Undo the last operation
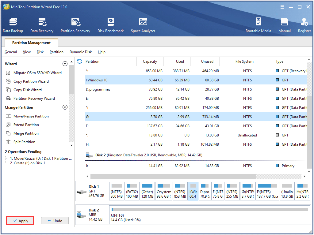Viewport: 314px width, 235px height. [55, 221]
